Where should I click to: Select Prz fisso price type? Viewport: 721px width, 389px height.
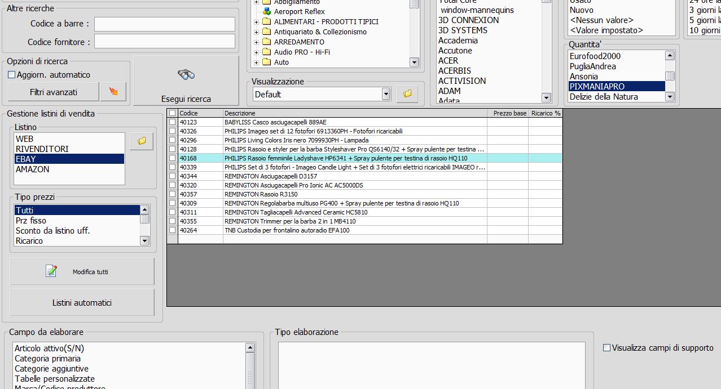pyautogui.click(x=77, y=220)
